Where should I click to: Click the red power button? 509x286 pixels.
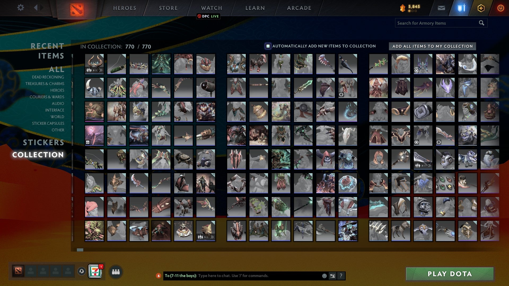pos(501,8)
